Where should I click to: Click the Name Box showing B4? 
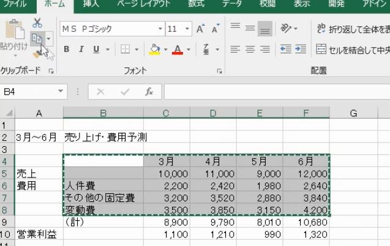coord(28,92)
